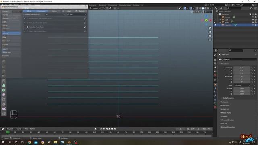Select the Poly Build tool in the left toolbar

(x=4, y=85)
